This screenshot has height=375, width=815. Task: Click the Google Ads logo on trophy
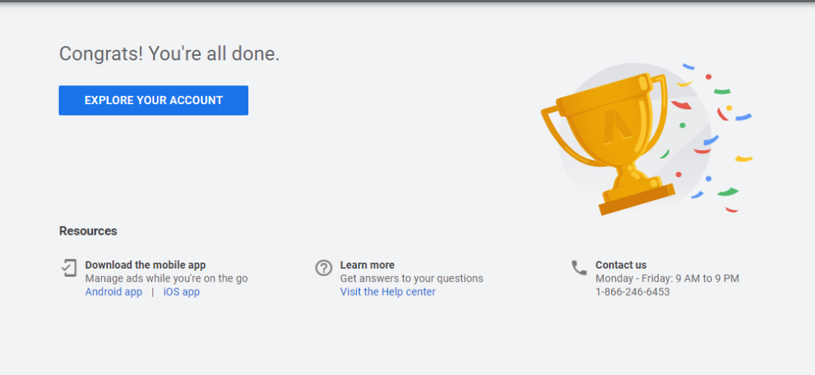click(616, 128)
